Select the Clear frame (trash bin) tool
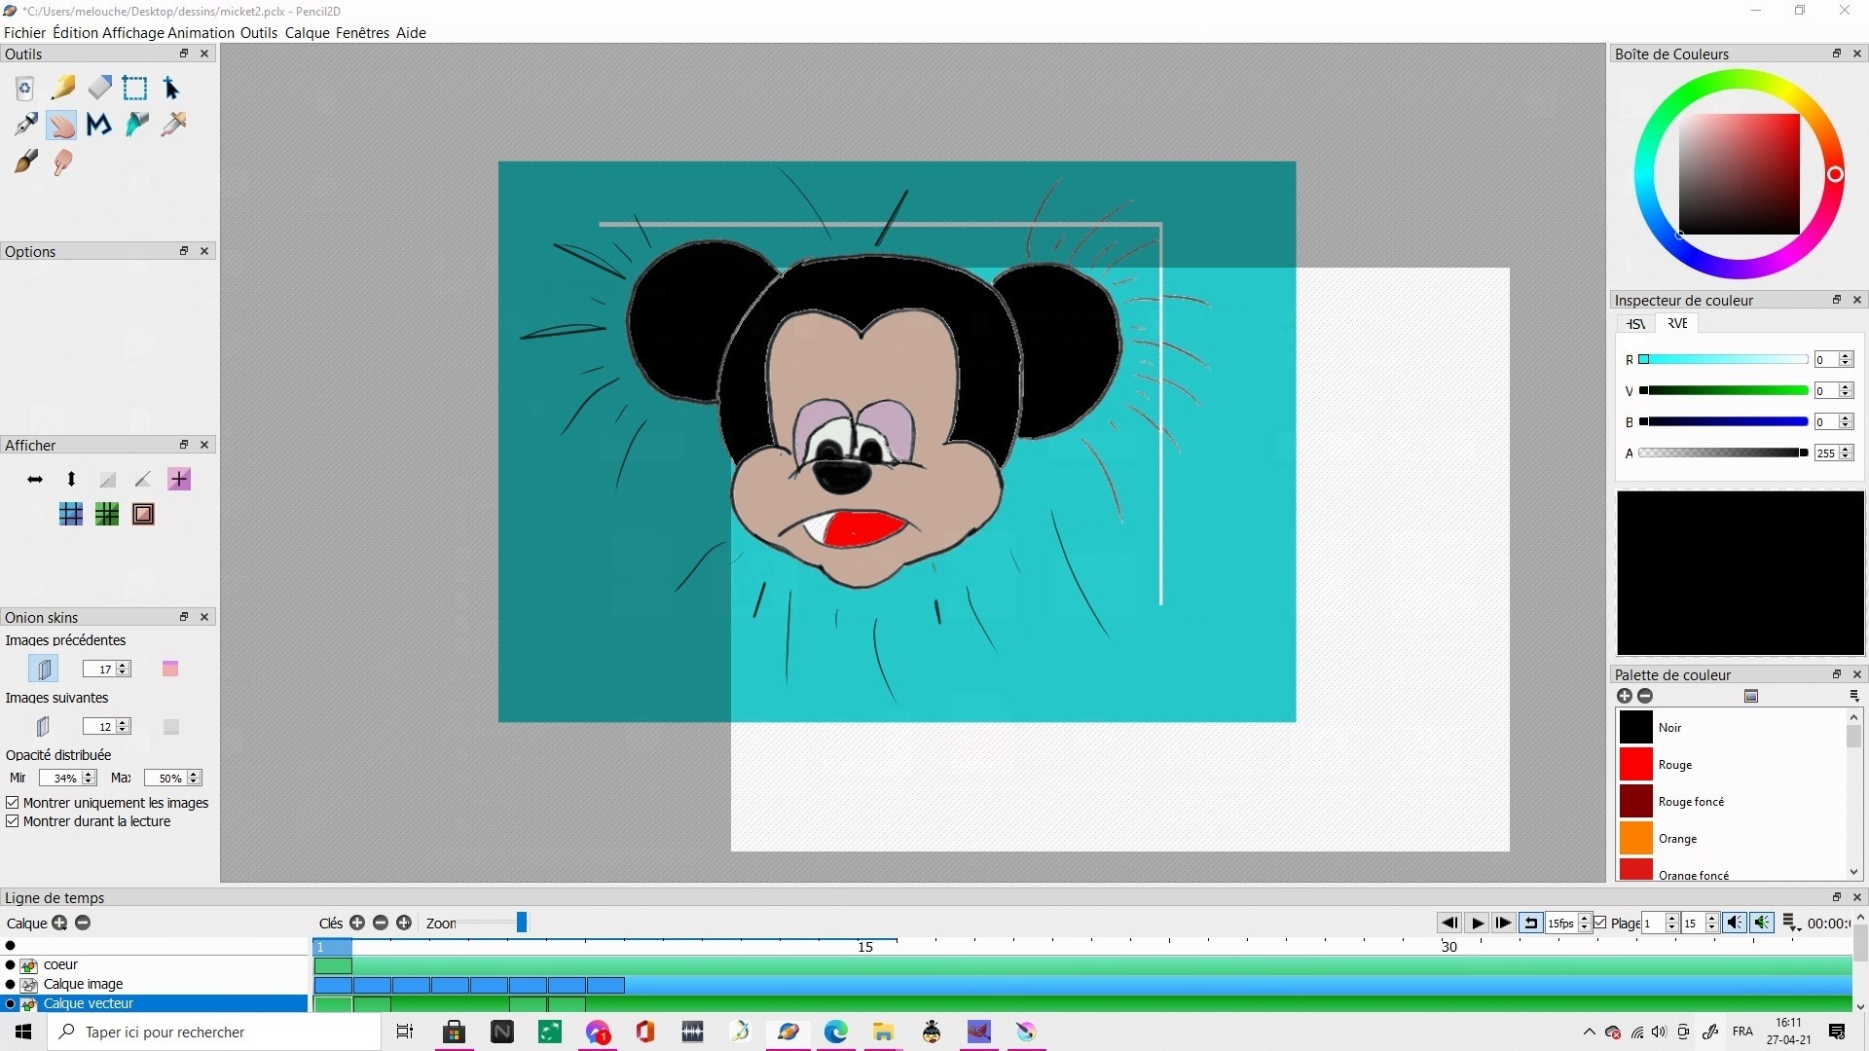1869x1051 pixels. point(25,89)
